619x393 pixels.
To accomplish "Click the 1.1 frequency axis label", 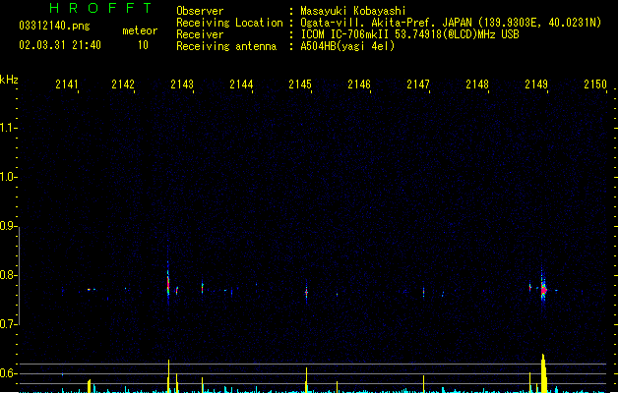I will click(x=8, y=128).
